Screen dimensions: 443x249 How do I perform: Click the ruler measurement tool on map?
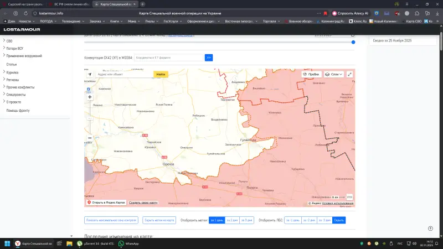349,197
